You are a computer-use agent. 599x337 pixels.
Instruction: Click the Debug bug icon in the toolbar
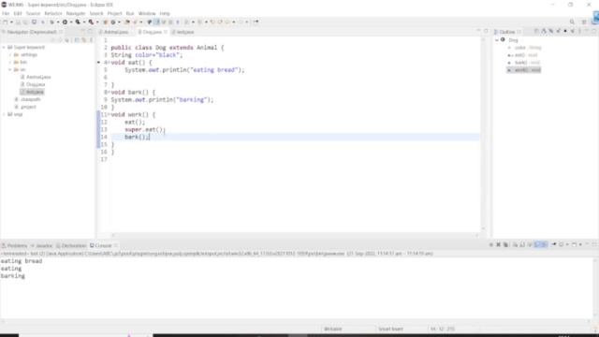51,22
